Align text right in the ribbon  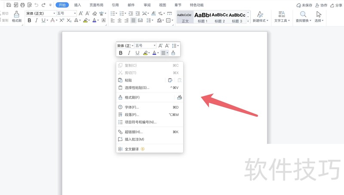point(126,20)
